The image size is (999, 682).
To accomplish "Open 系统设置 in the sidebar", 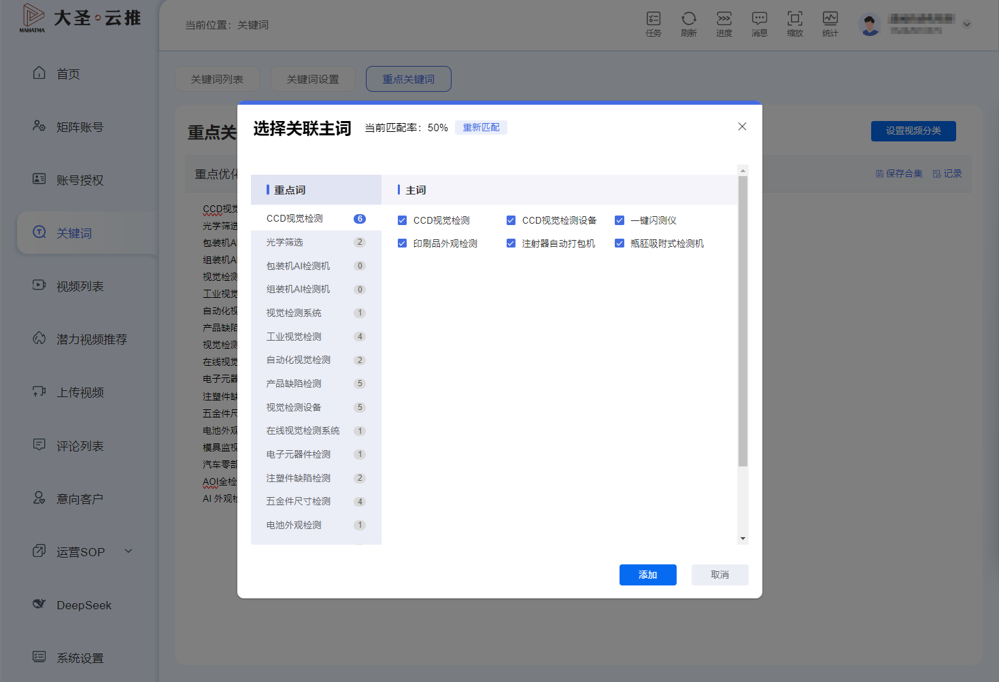I will pyautogui.click(x=80, y=658).
